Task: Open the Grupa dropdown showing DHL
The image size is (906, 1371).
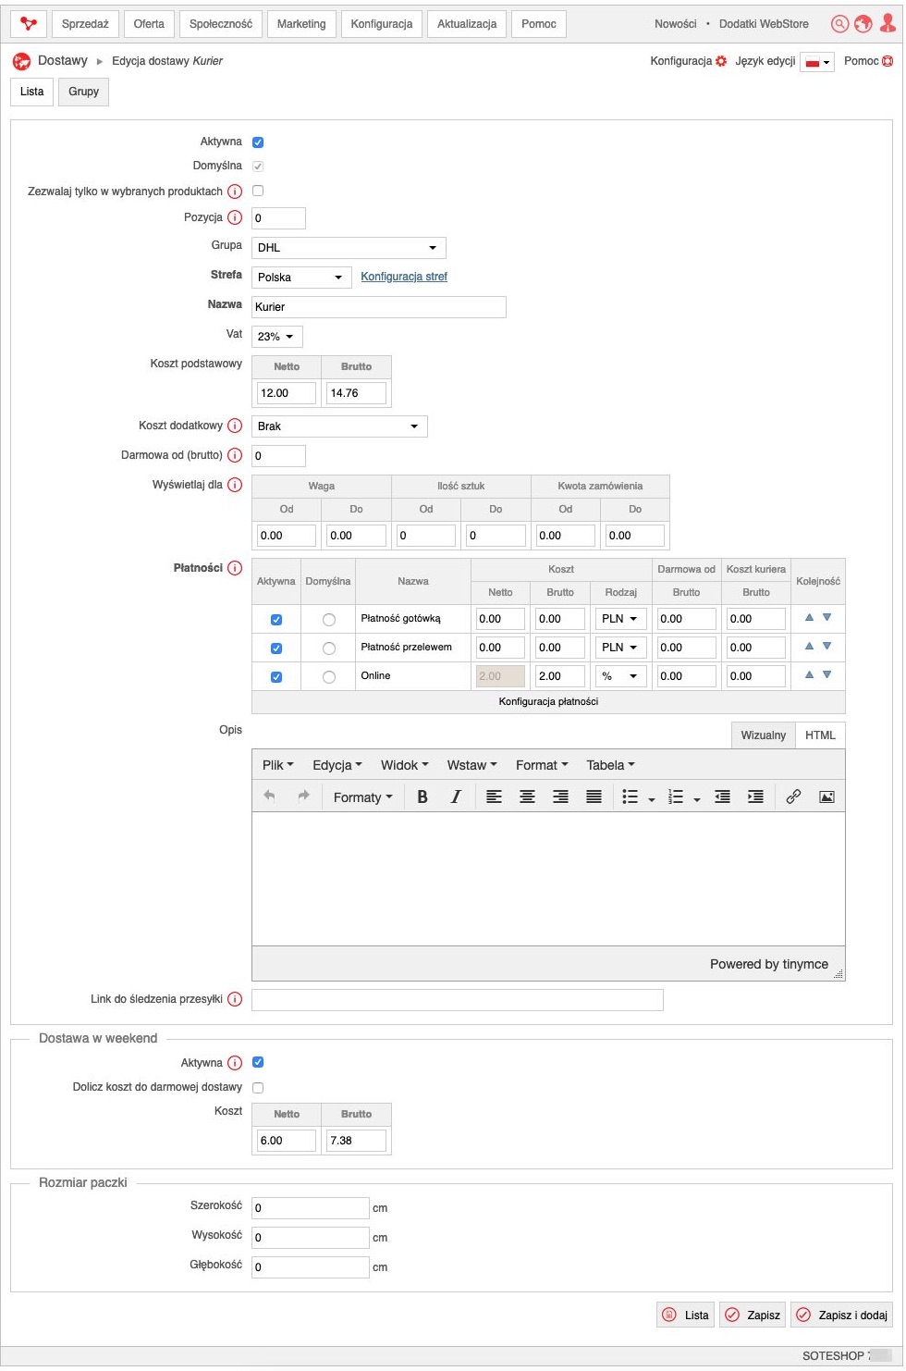Action: pos(349,248)
